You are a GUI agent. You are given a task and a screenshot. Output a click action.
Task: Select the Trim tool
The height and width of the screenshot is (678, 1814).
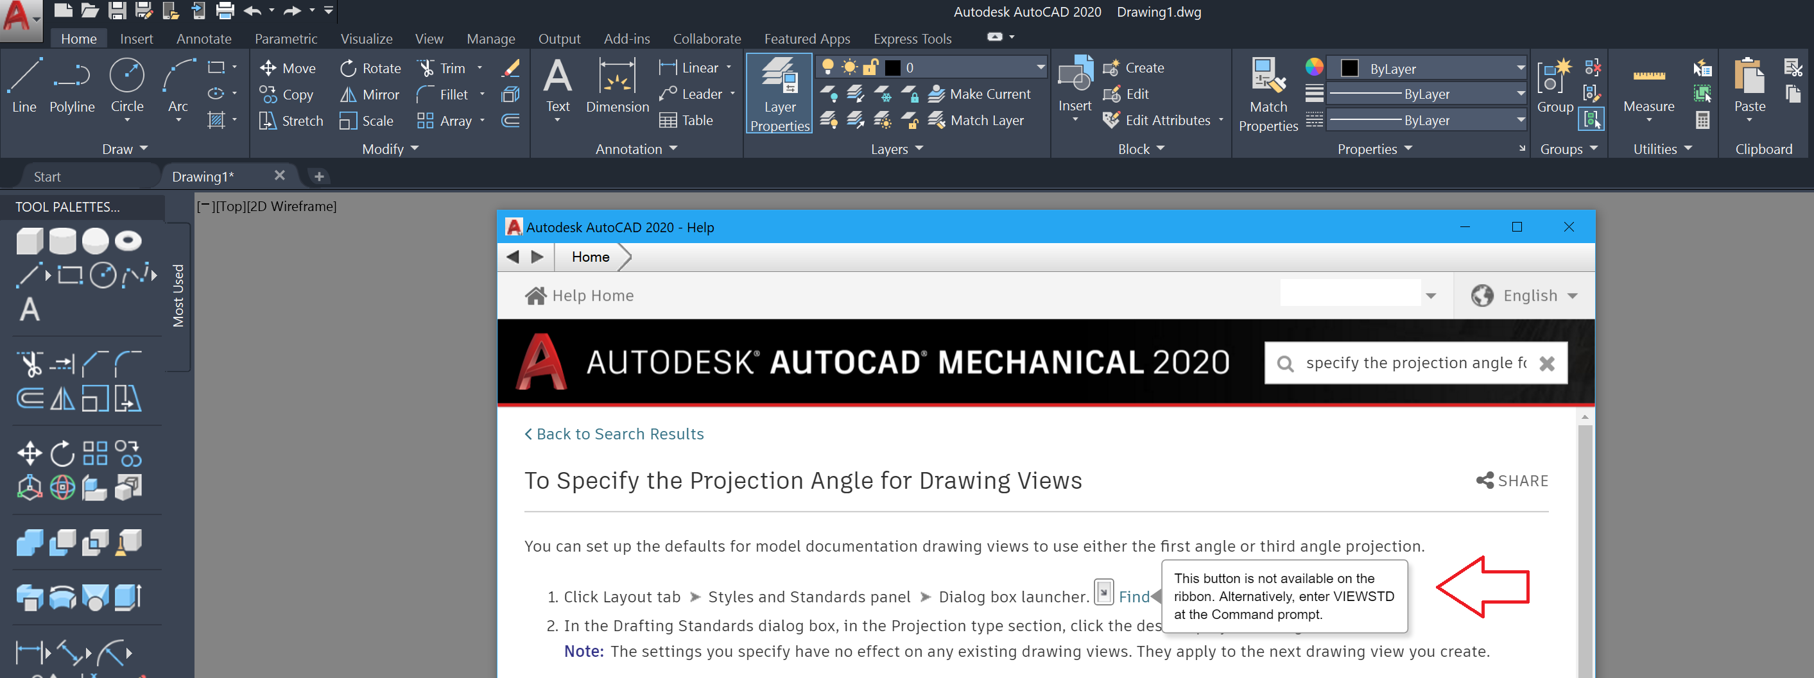click(x=444, y=67)
